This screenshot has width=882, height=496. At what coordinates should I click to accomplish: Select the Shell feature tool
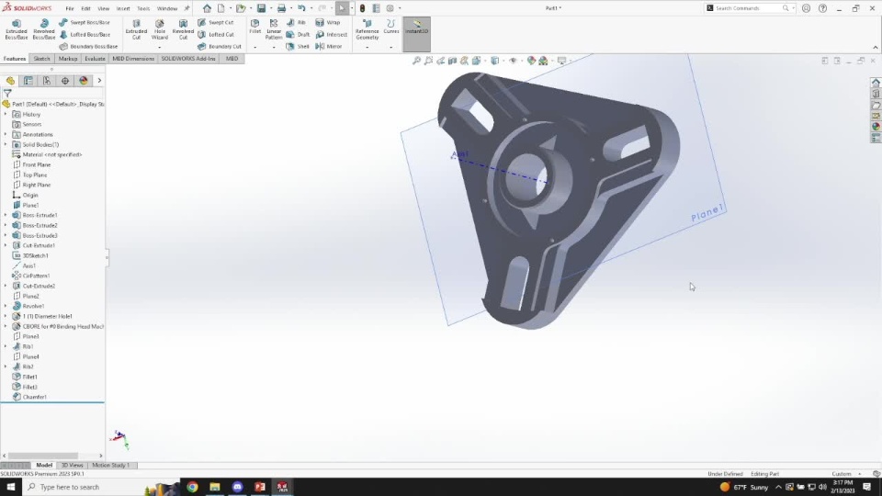coord(298,47)
